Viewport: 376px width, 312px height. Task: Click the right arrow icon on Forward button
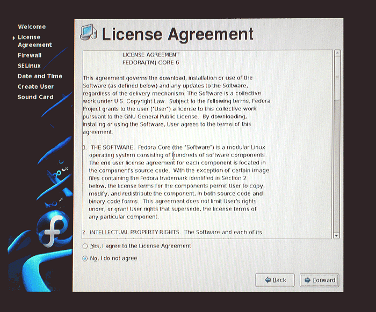[307, 280]
